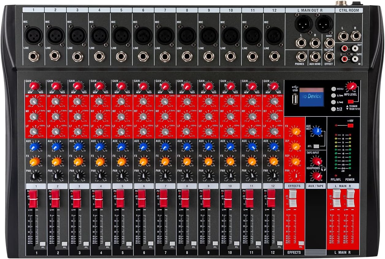385x259 pixels.
Task: Click the effects REP knob
Action: pyautogui.click(x=296, y=161)
